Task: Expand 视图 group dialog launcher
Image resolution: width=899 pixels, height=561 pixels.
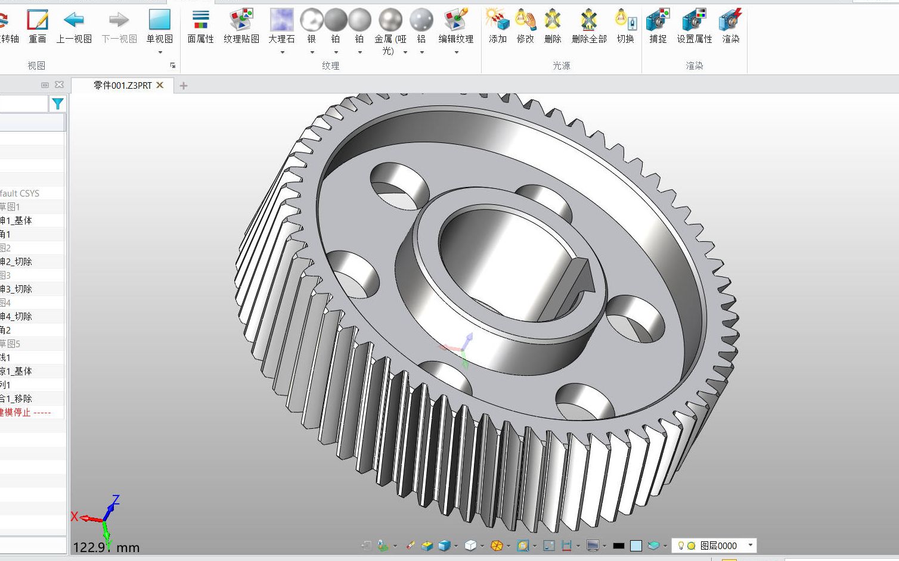Action: click(173, 66)
